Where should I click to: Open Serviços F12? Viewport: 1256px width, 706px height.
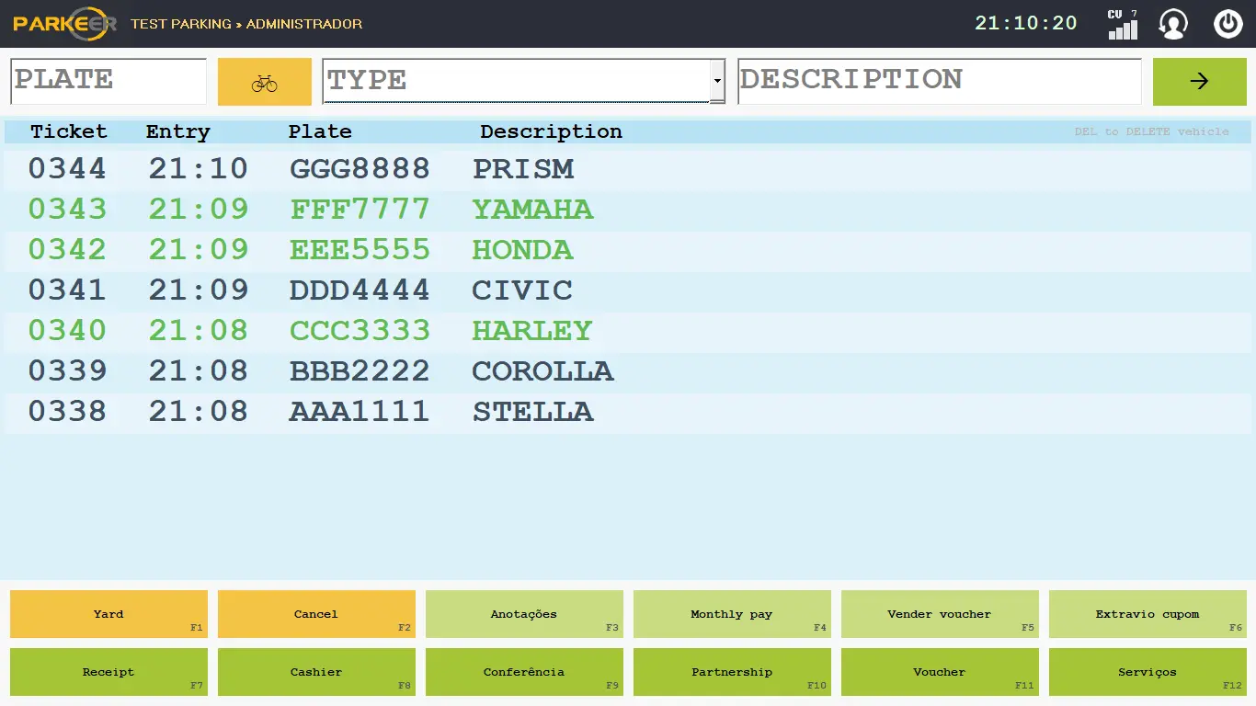click(1148, 672)
